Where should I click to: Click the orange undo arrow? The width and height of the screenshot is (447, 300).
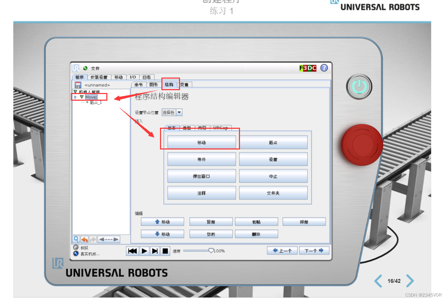pos(85,239)
